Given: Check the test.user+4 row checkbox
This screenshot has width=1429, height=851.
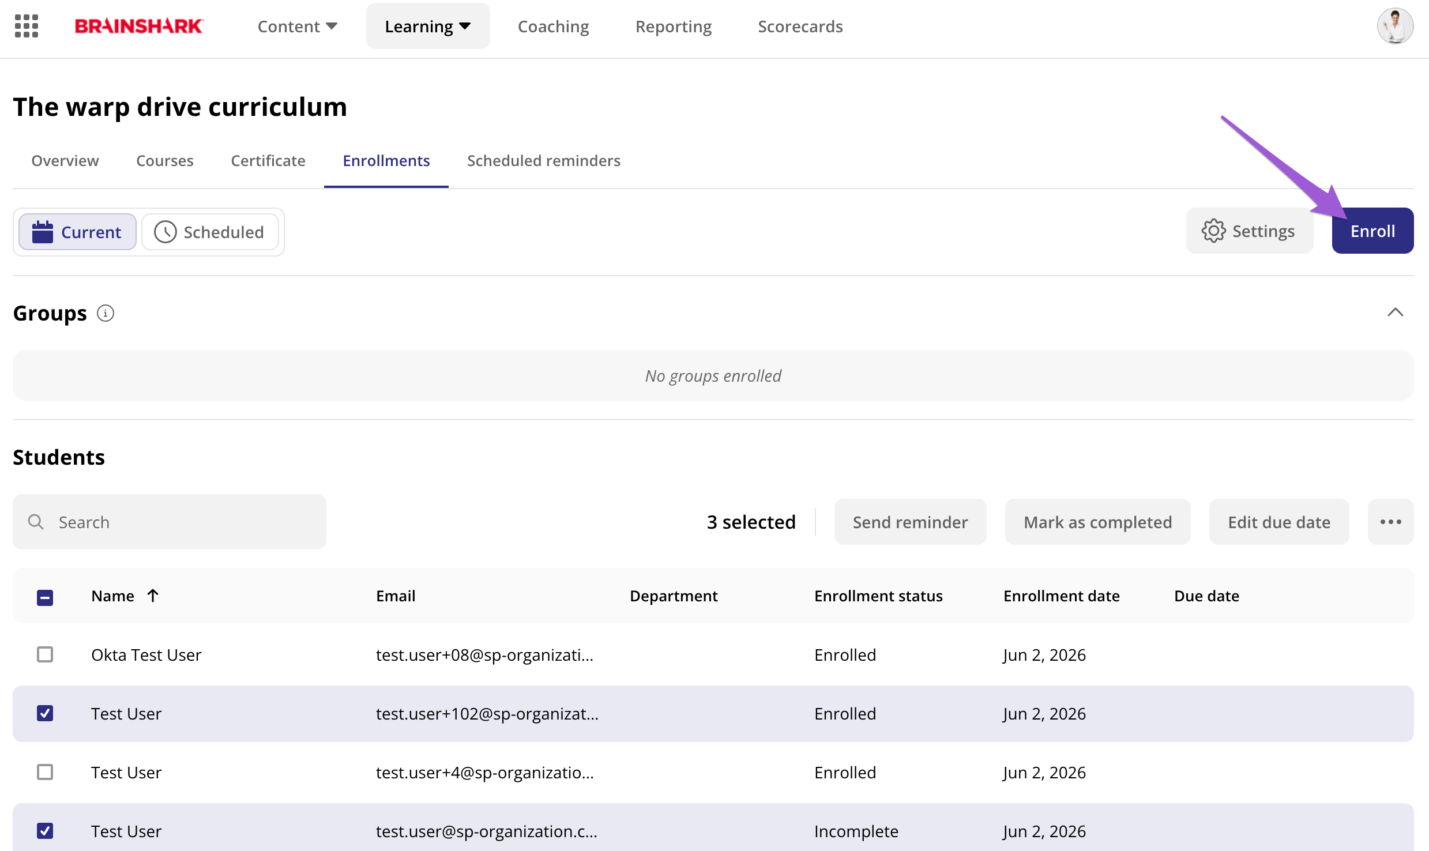Looking at the screenshot, I should [x=45, y=772].
